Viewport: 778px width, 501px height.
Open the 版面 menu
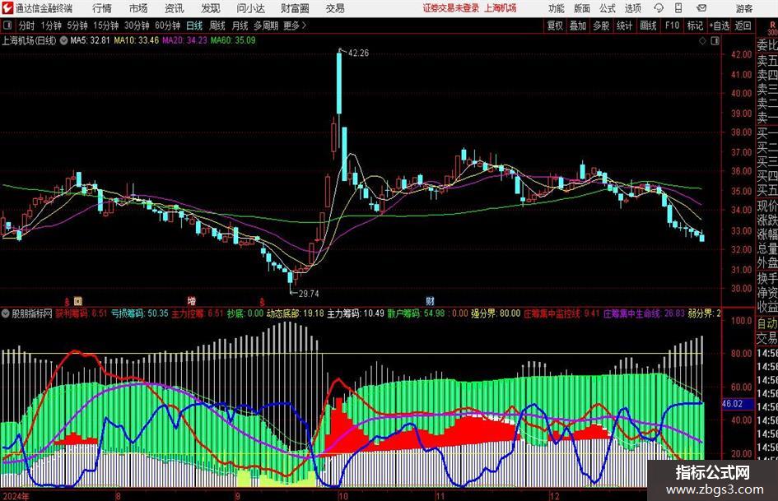(x=581, y=8)
